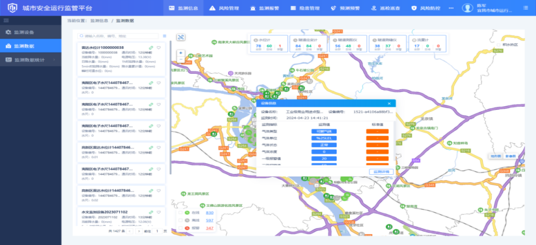Image resolution: width=536 pixels, height=245 pixels.
Task: Zoom out the map with minus button
Action: coord(181,59)
